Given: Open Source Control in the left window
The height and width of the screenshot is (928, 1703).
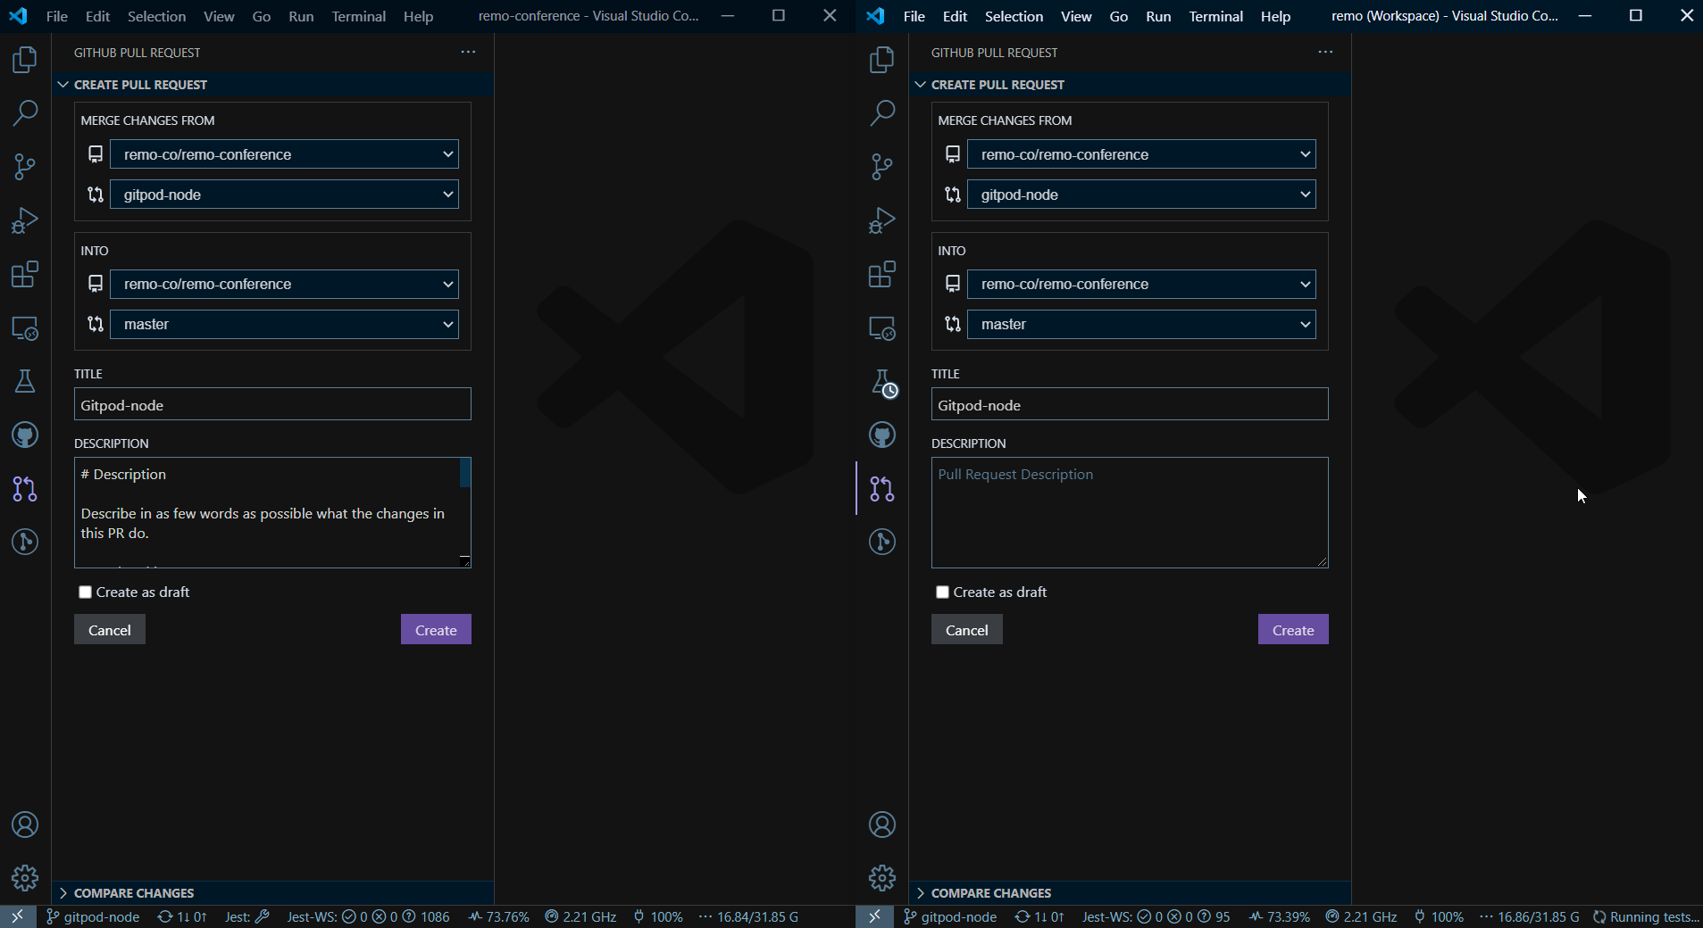Looking at the screenshot, I should (x=25, y=167).
